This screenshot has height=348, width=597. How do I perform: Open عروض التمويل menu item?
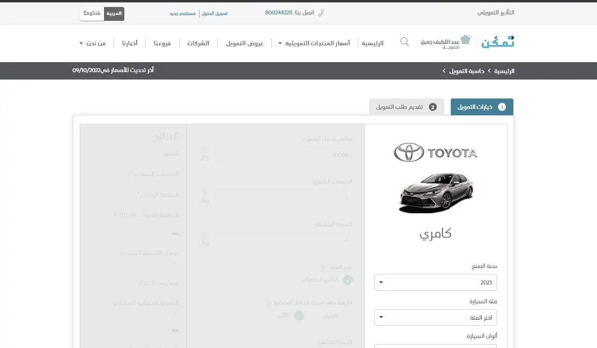244,43
